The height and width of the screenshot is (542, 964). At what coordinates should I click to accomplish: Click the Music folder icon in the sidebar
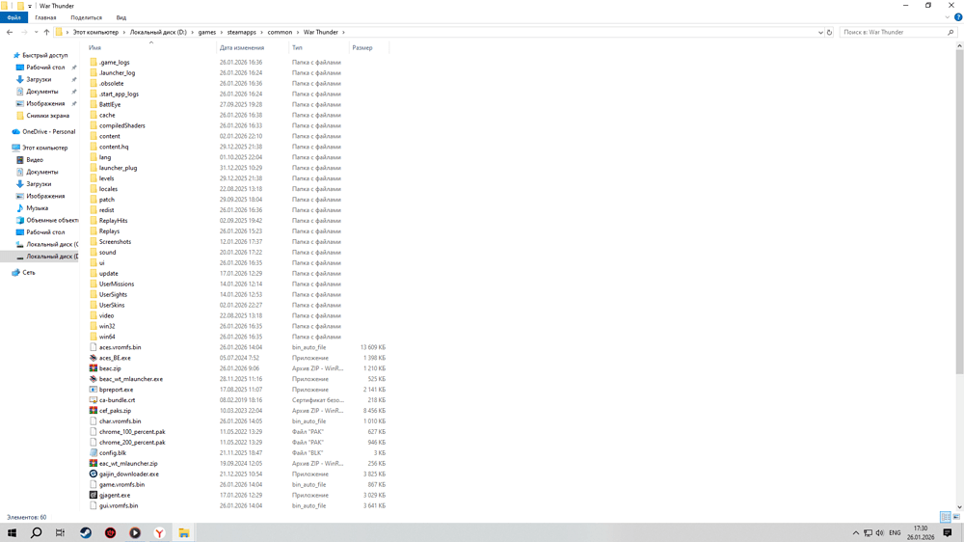tap(19, 208)
